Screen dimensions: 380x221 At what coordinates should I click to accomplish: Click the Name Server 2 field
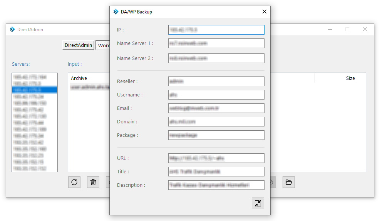tap(216, 58)
